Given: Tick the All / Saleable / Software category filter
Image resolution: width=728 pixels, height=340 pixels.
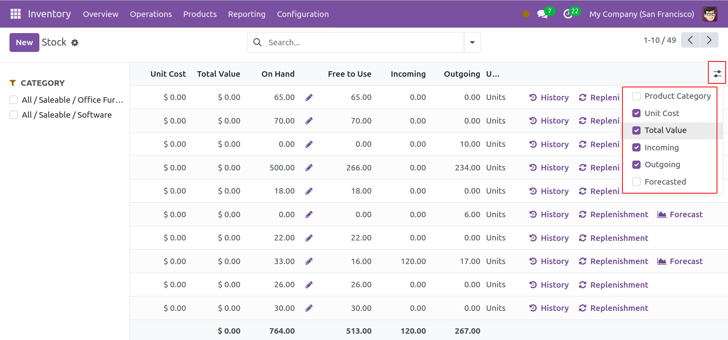Looking at the screenshot, I should click(14, 115).
